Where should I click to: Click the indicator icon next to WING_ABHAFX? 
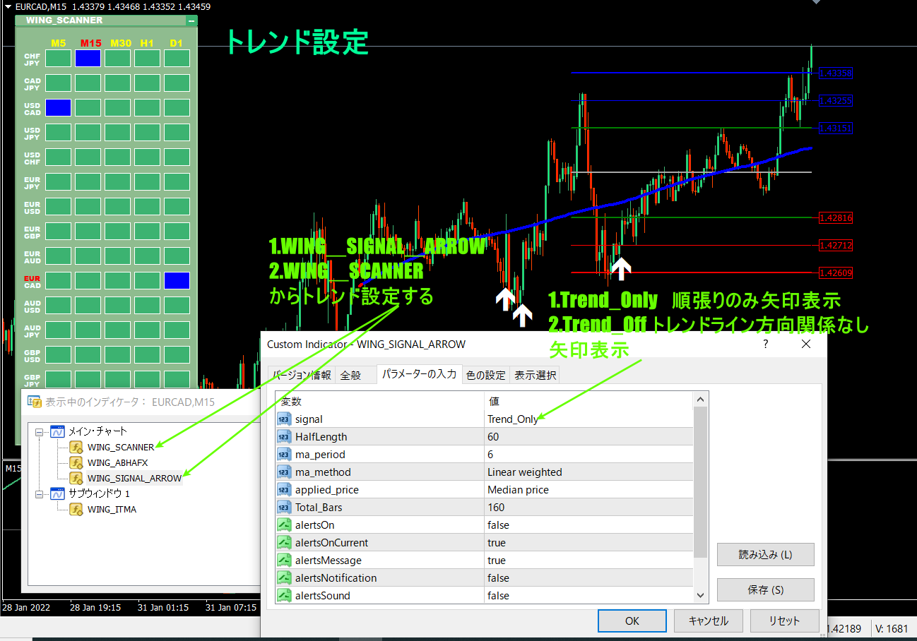76,462
